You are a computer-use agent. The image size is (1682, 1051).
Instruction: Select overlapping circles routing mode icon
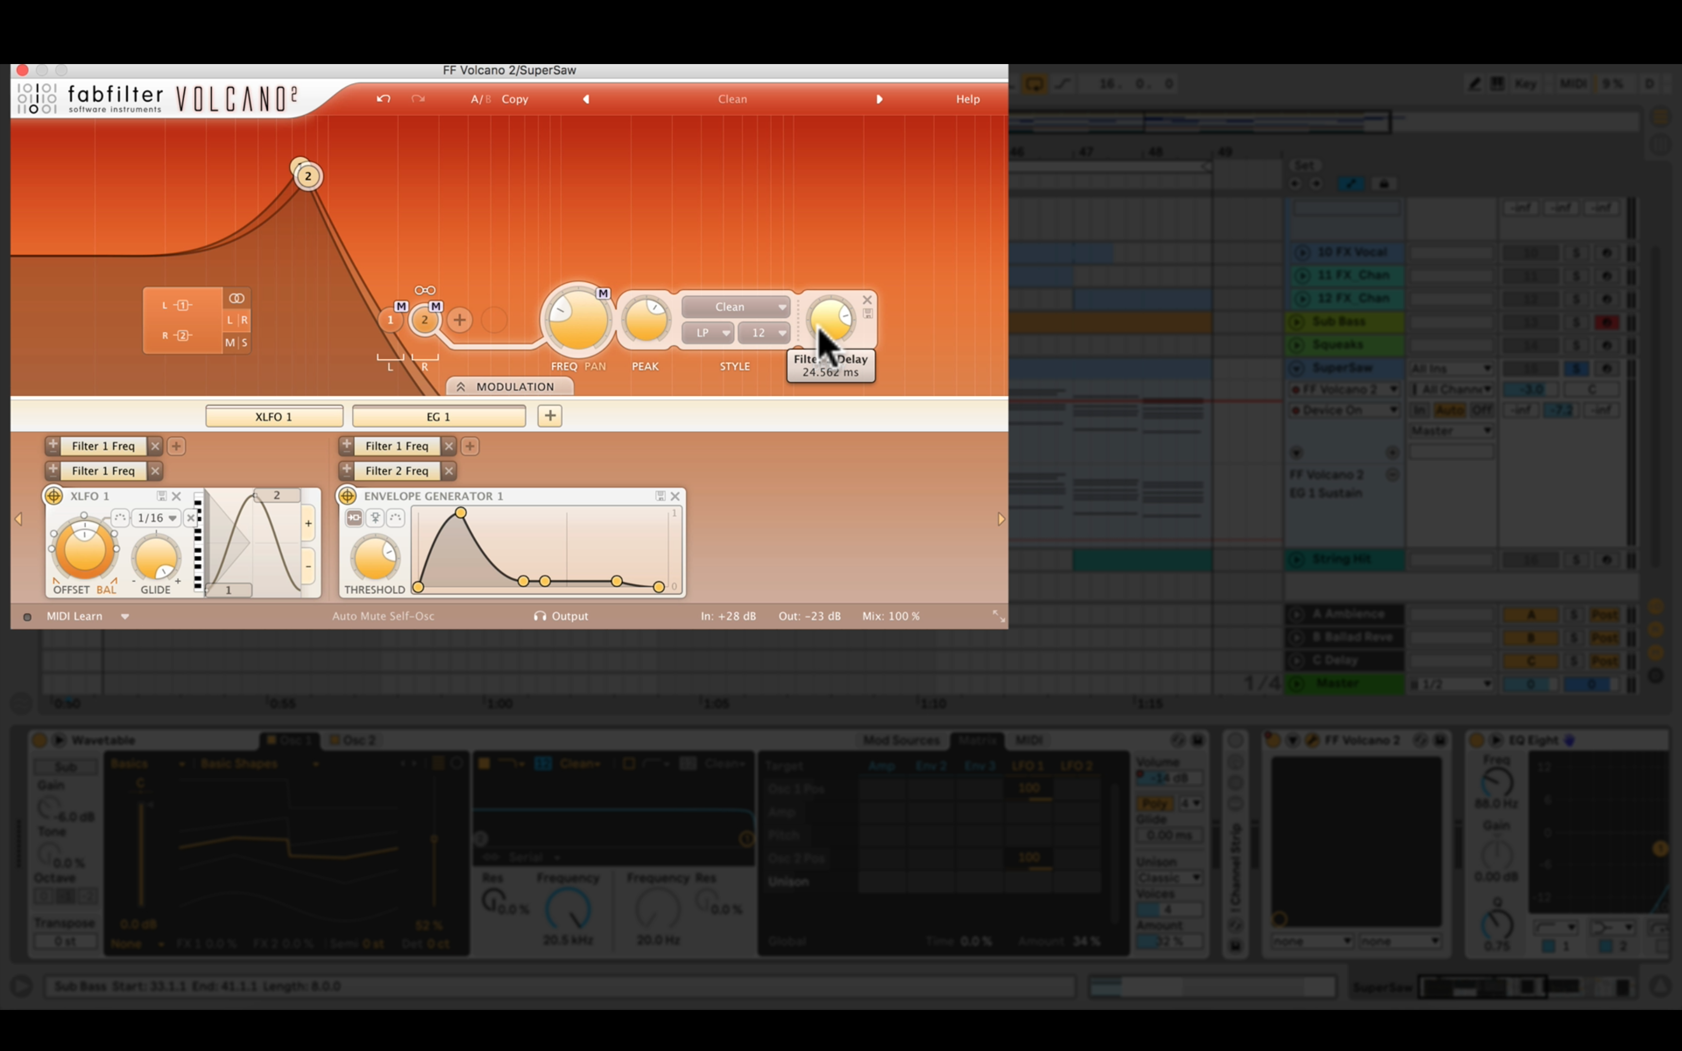point(236,298)
